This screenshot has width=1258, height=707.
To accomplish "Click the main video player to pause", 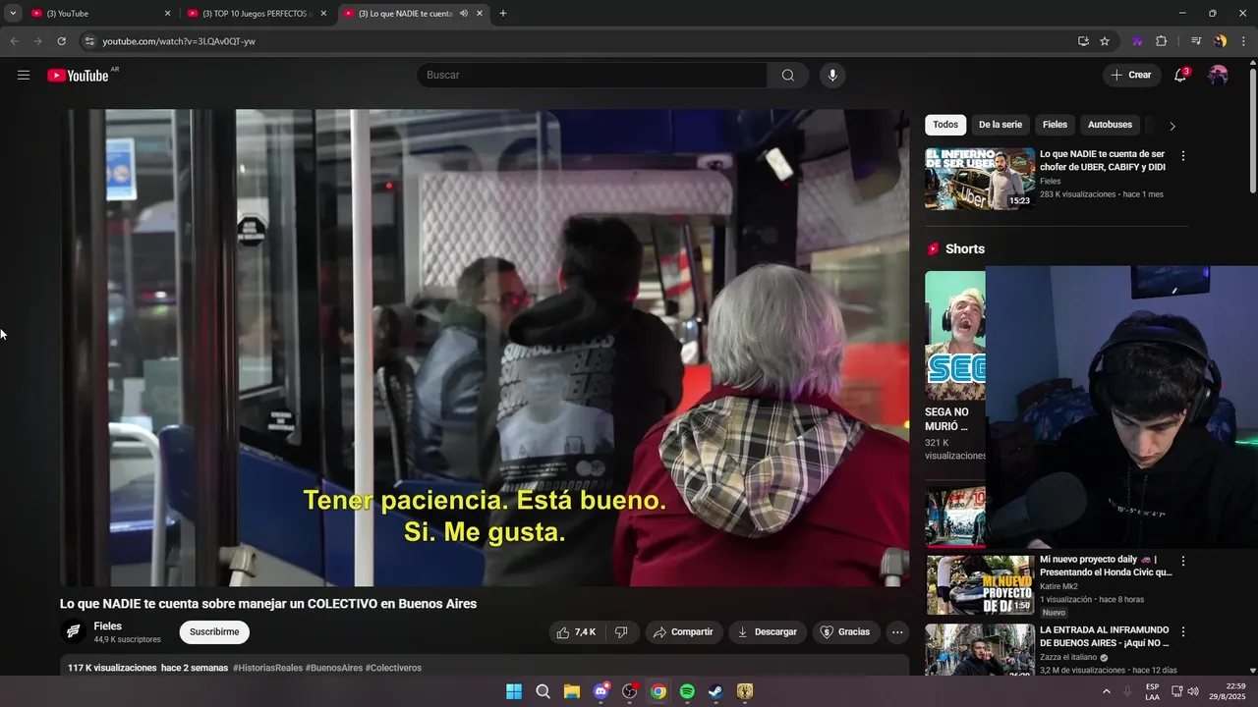I will click(x=485, y=348).
